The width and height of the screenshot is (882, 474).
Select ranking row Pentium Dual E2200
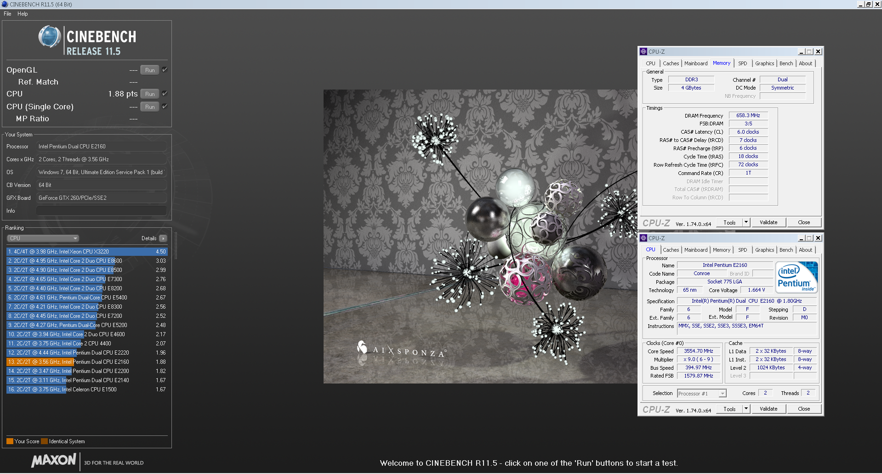(87, 371)
